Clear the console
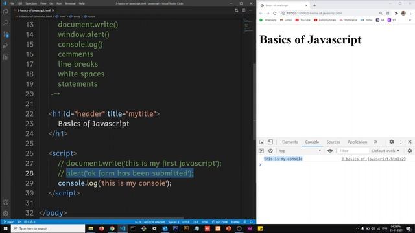 click(270, 151)
